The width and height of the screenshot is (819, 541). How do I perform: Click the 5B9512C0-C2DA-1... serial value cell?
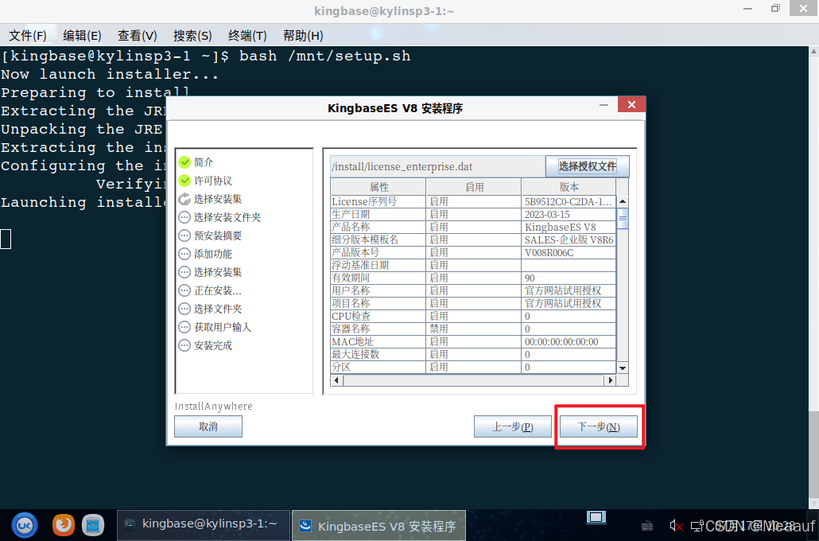(569, 201)
